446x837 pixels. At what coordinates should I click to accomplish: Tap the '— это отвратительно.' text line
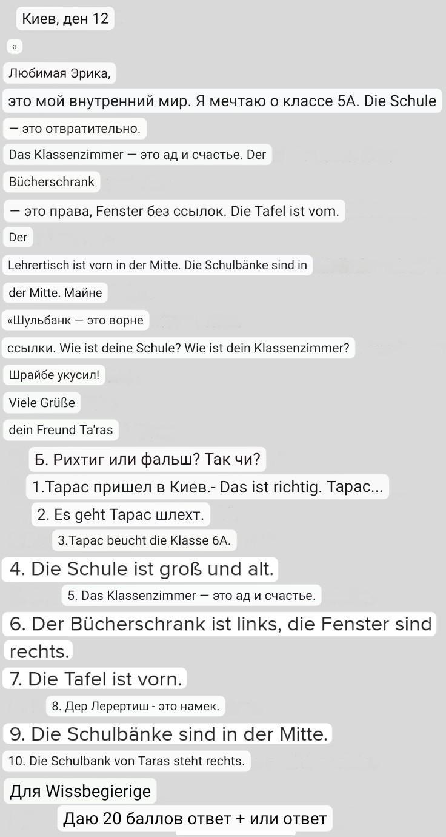[75, 129]
